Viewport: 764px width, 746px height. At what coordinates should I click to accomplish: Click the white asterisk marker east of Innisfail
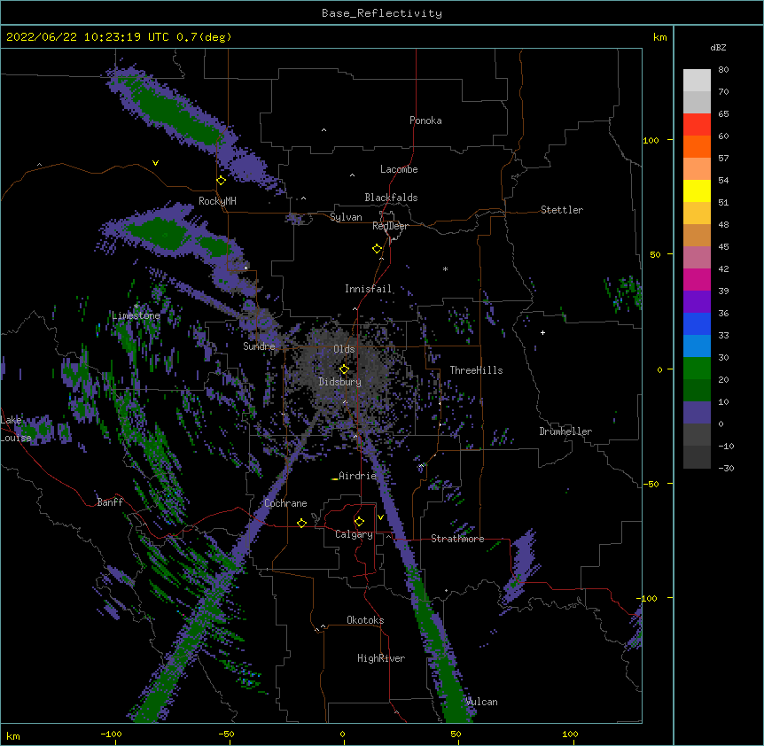[x=445, y=268]
